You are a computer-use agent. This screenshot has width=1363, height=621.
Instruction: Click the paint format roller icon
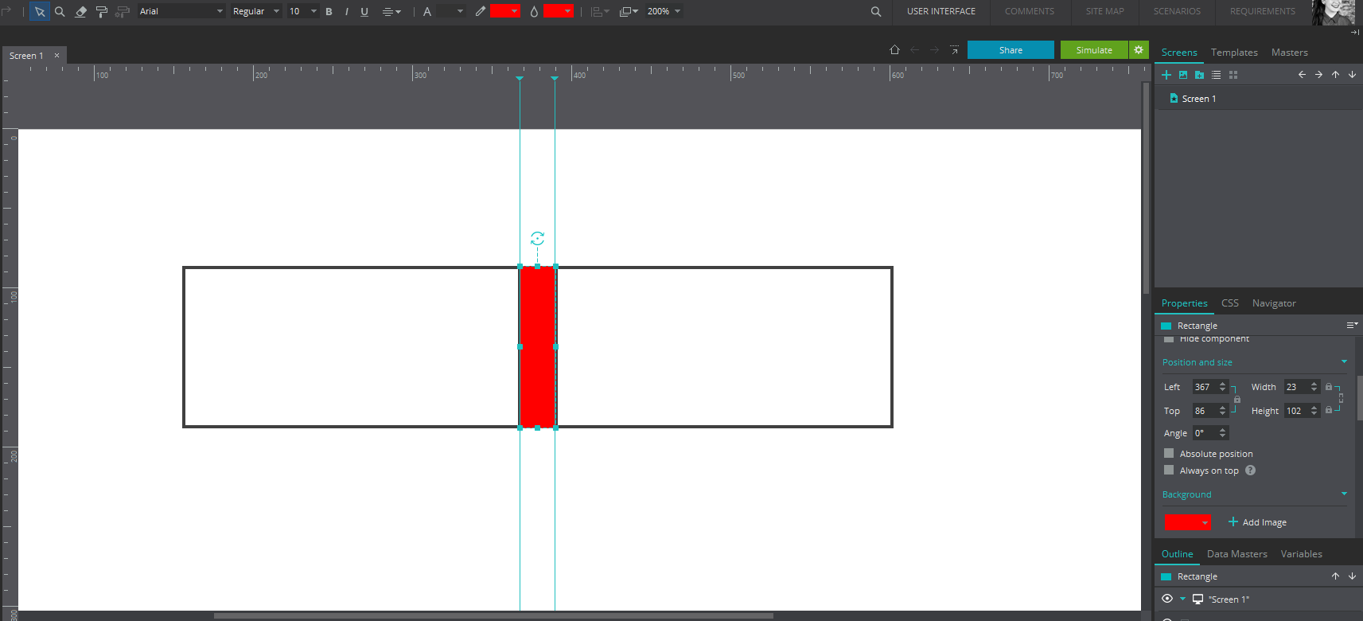pyautogui.click(x=102, y=11)
